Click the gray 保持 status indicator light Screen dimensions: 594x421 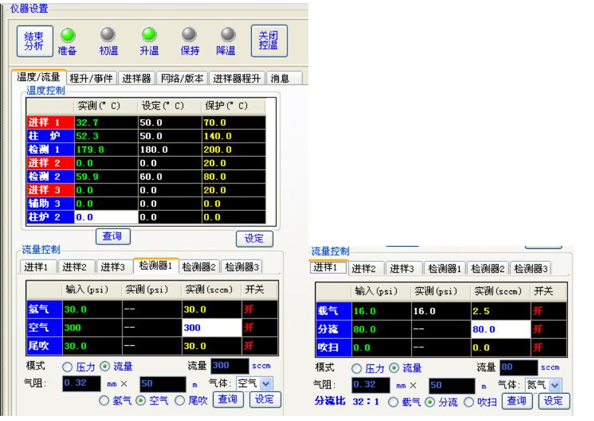pos(189,34)
